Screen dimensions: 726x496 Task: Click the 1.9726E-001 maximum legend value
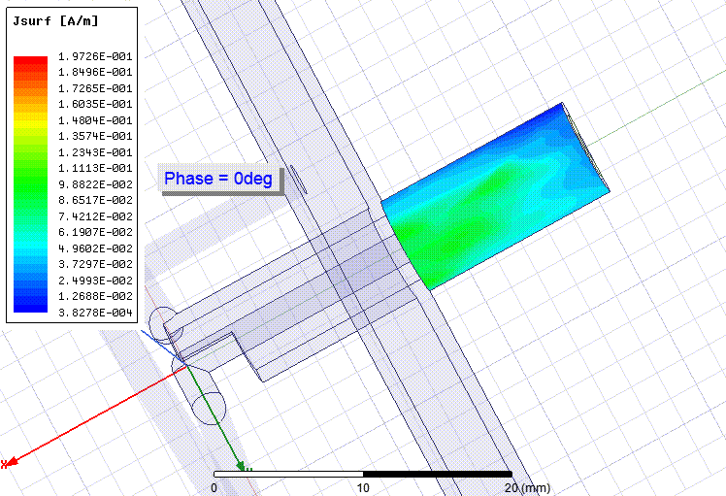(x=95, y=56)
